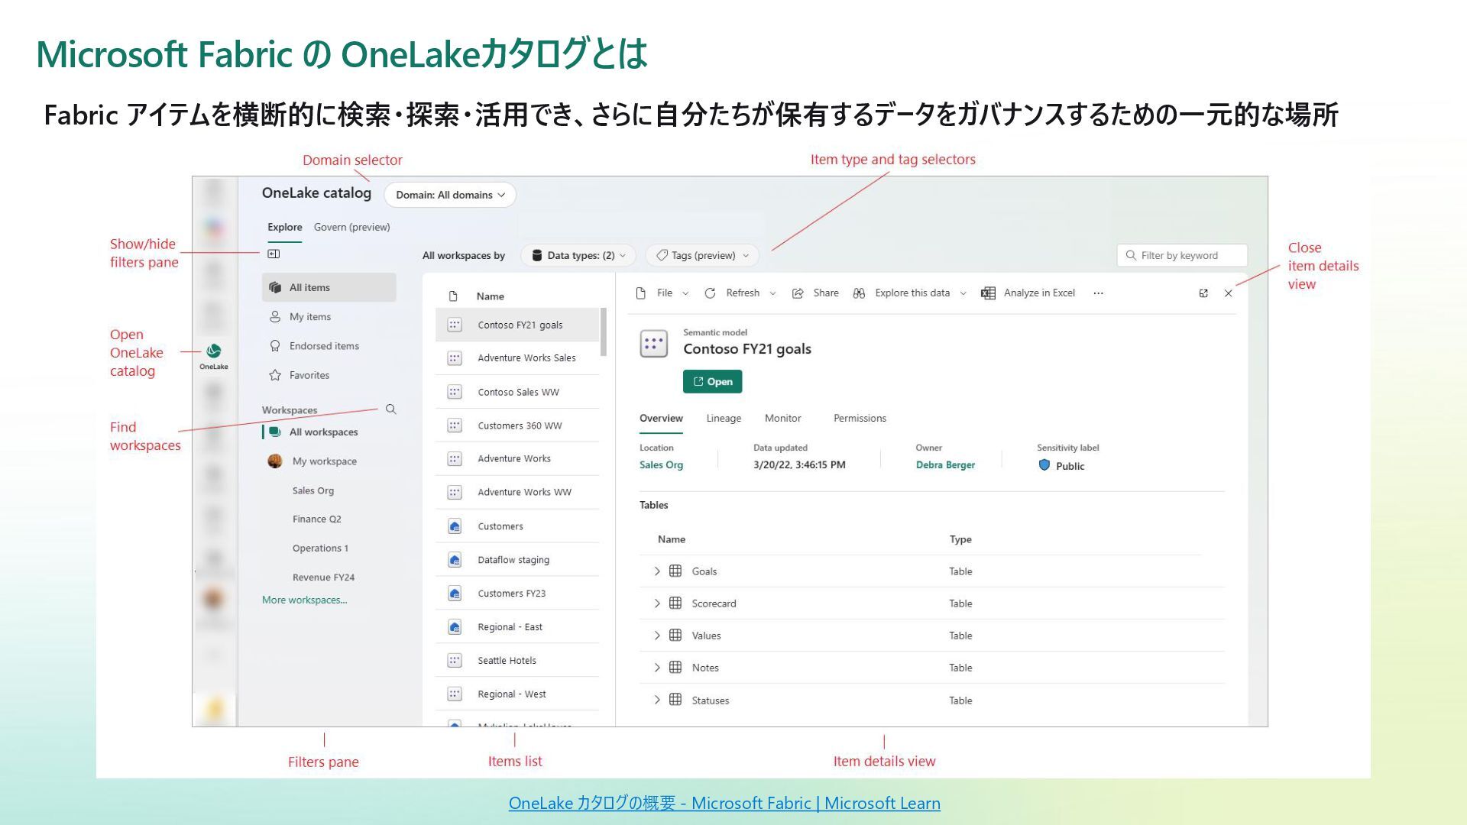Screen dimensions: 1467x825
Task: Click the More workspaces... link
Action: coord(304,600)
